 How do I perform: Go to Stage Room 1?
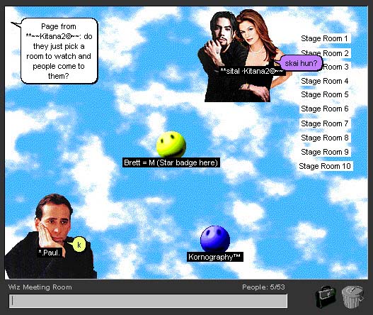tap(324, 38)
